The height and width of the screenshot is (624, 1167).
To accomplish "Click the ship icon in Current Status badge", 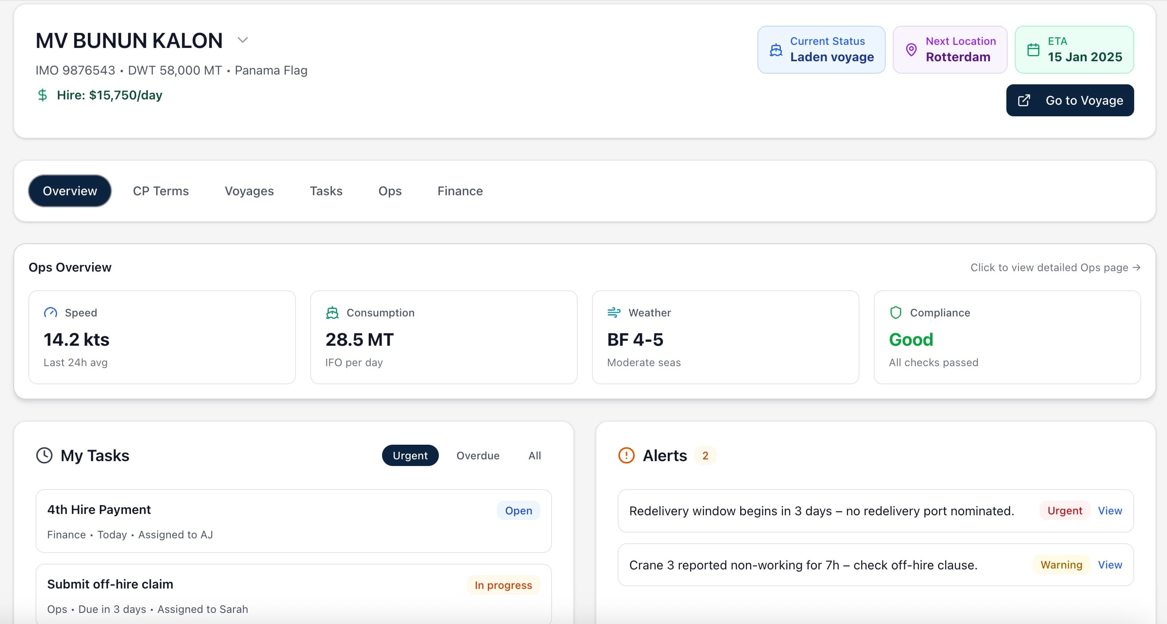I will click(x=776, y=49).
